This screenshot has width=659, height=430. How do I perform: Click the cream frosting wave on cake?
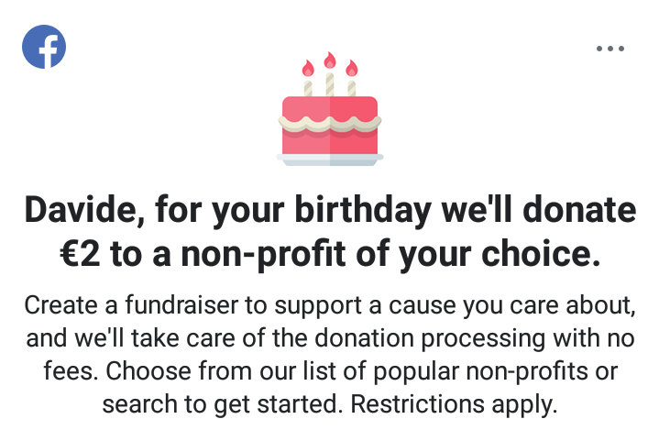330,124
